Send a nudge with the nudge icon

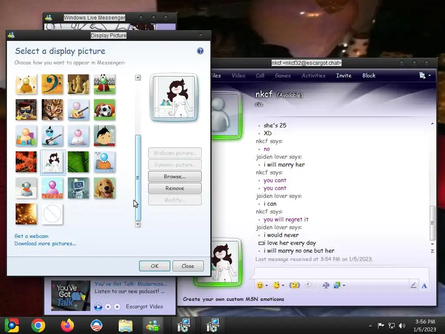295,285
